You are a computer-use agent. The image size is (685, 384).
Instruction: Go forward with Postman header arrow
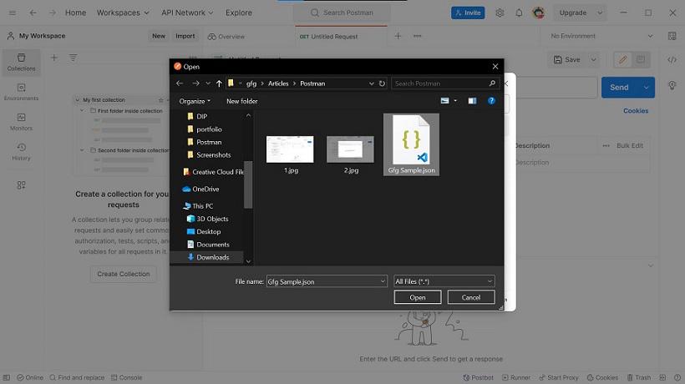click(x=53, y=13)
